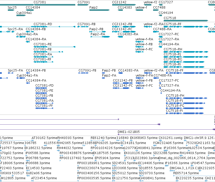Screen dimensions: 215x182
Task: Open the CG44194 gene label
Action: coord(166,13)
